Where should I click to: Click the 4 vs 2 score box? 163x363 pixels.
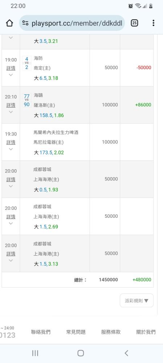click(x=26, y=63)
